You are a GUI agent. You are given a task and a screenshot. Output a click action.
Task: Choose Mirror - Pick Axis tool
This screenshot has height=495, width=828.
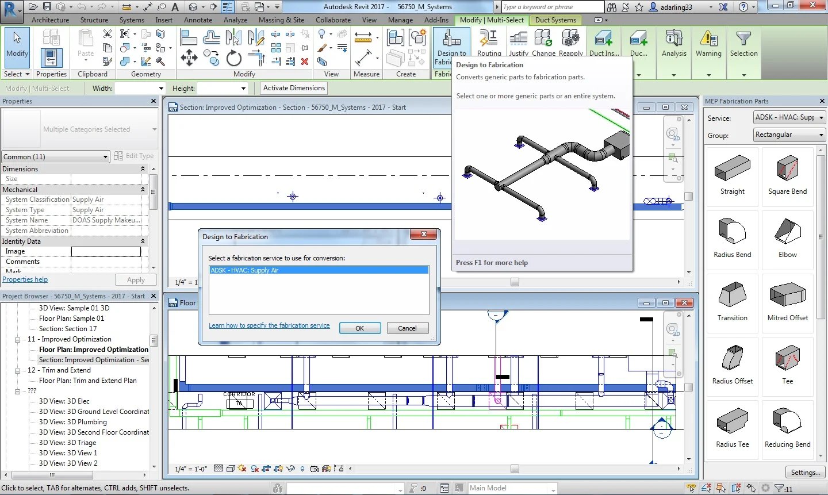pos(233,37)
